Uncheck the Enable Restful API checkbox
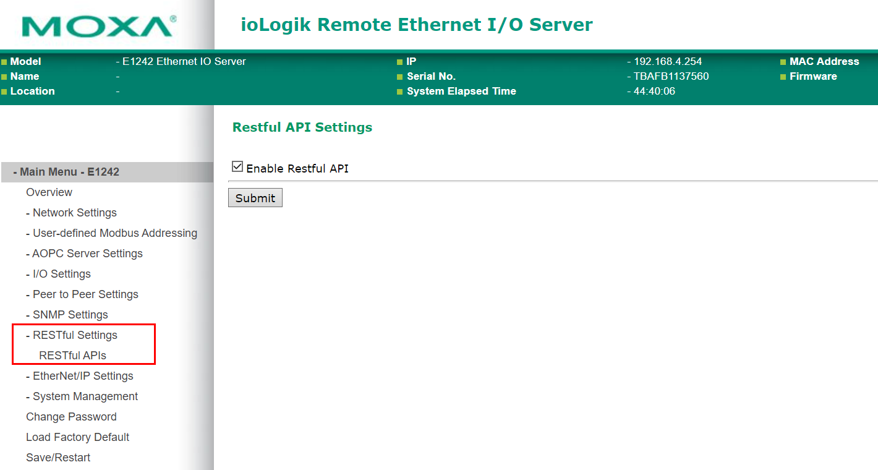Screen dimensions: 878x470 (x=237, y=167)
